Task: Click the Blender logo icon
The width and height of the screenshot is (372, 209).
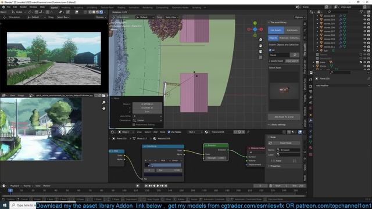Action: coord(3,7)
